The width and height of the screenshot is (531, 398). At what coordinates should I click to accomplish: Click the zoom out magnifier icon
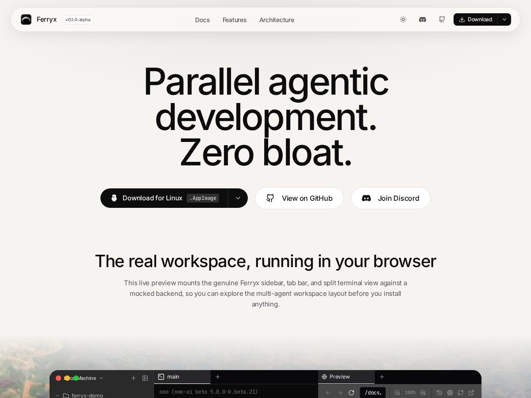click(397, 393)
